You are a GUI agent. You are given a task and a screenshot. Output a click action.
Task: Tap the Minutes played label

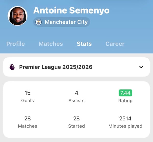(125, 126)
